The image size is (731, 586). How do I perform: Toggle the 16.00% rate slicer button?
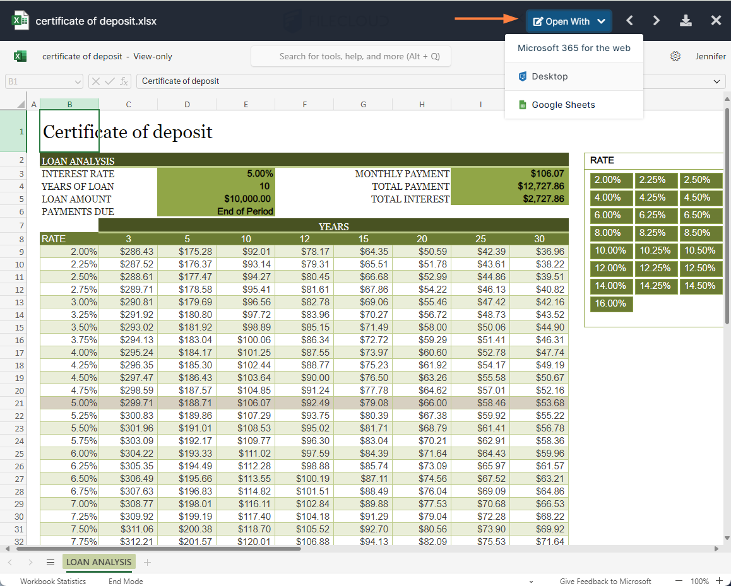point(611,303)
